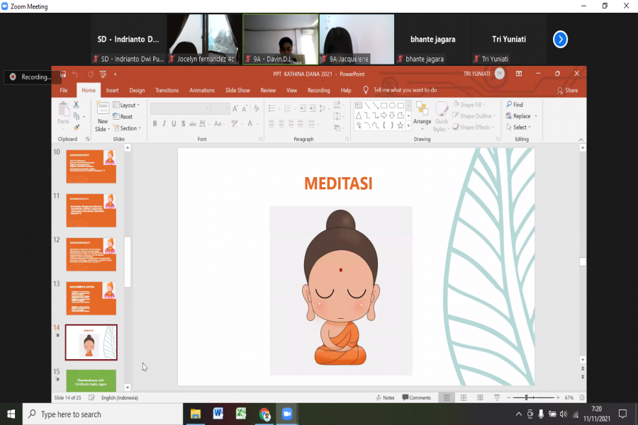Click the Arrange button in Drawing group
This screenshot has height=425, width=638.
(x=422, y=115)
